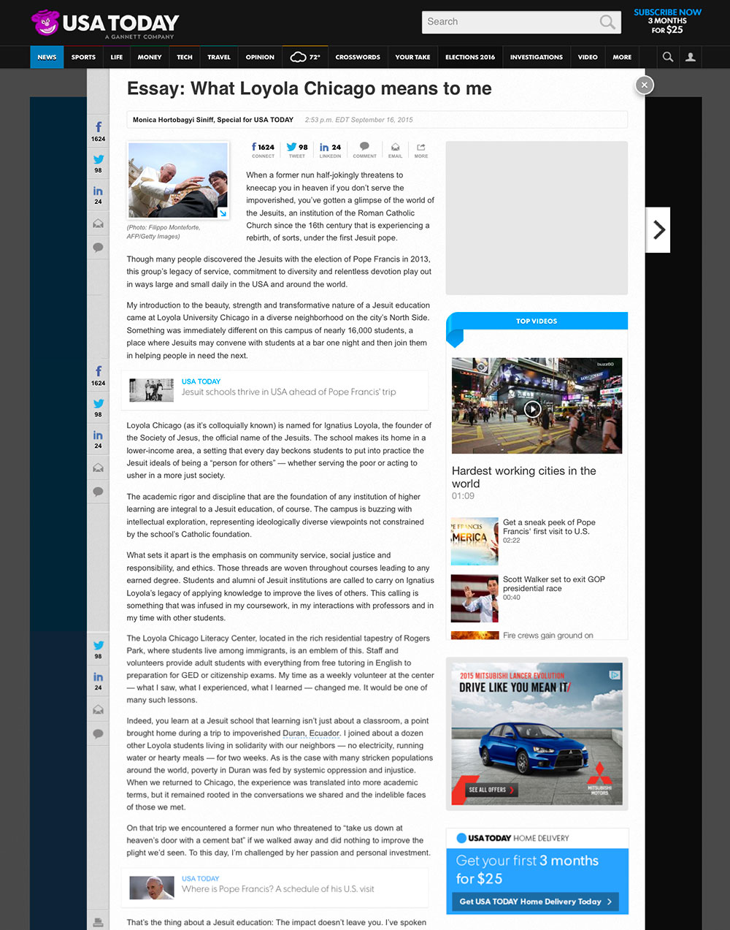This screenshot has width=730, height=930.
Task: Click the Pope Francis article photo
Action: pos(178,180)
